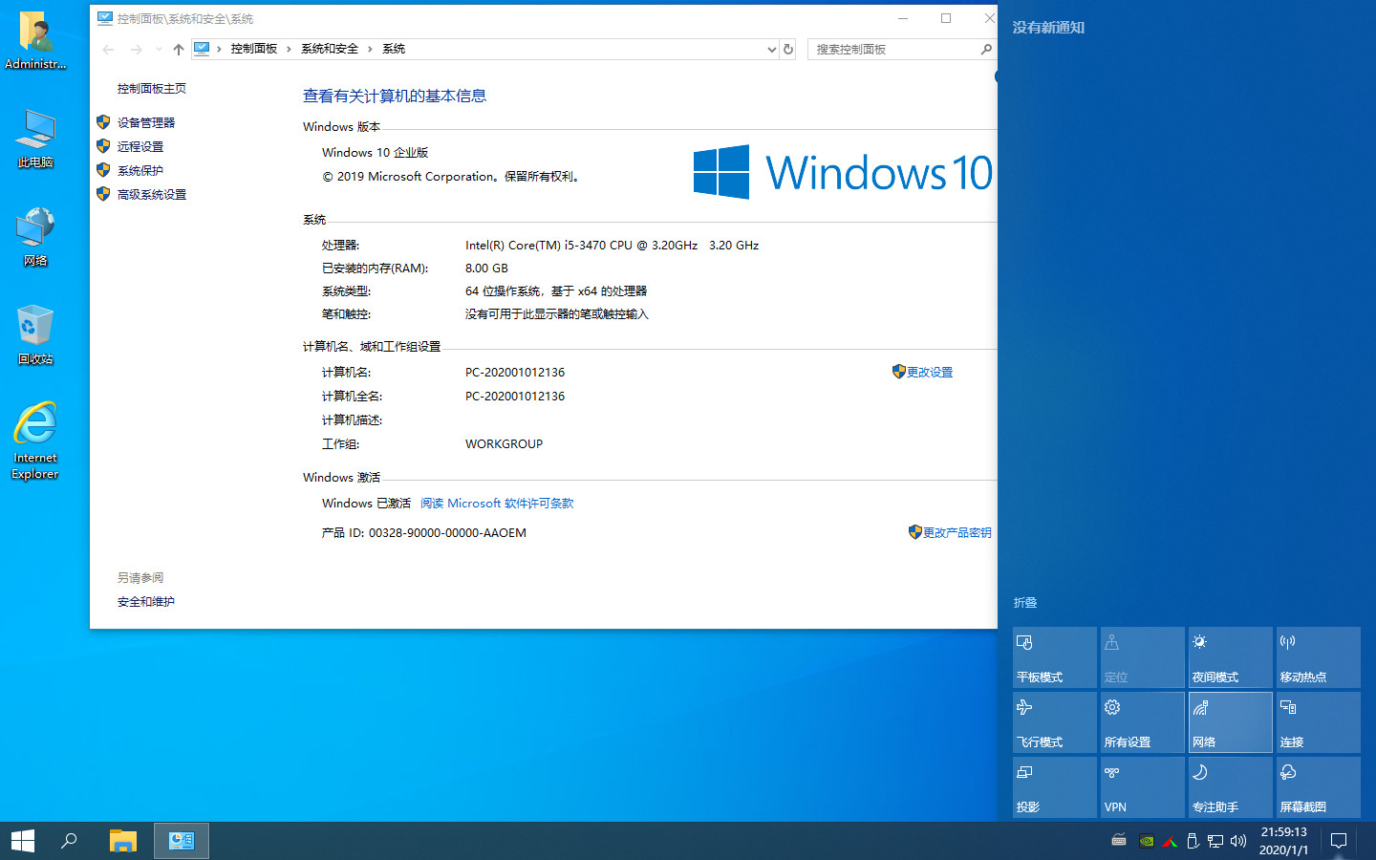Viewport: 1376px width, 860px height.
Task: Open 远程设置 remote settings link
Action: [x=140, y=146]
